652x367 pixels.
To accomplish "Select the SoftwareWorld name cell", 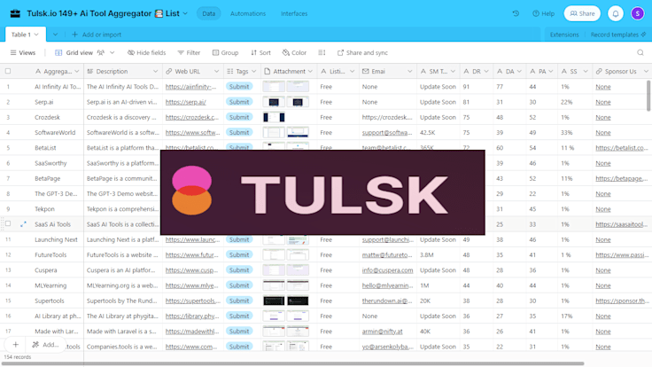I will pyautogui.click(x=55, y=133).
